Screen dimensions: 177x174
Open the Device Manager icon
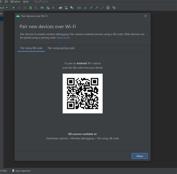tap(66, 8)
